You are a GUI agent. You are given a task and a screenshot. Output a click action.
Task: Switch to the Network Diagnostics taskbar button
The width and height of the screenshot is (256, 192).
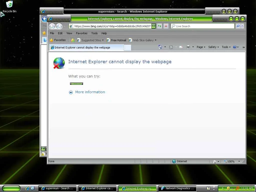click(x=177, y=188)
